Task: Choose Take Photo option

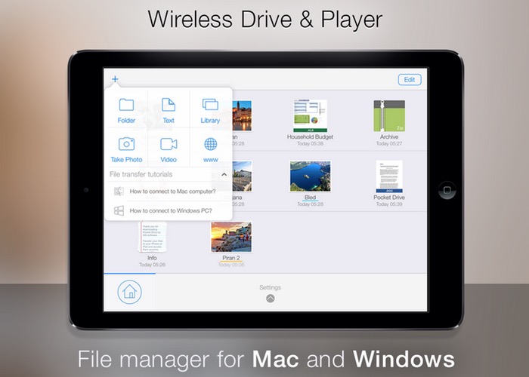Action: click(126, 150)
